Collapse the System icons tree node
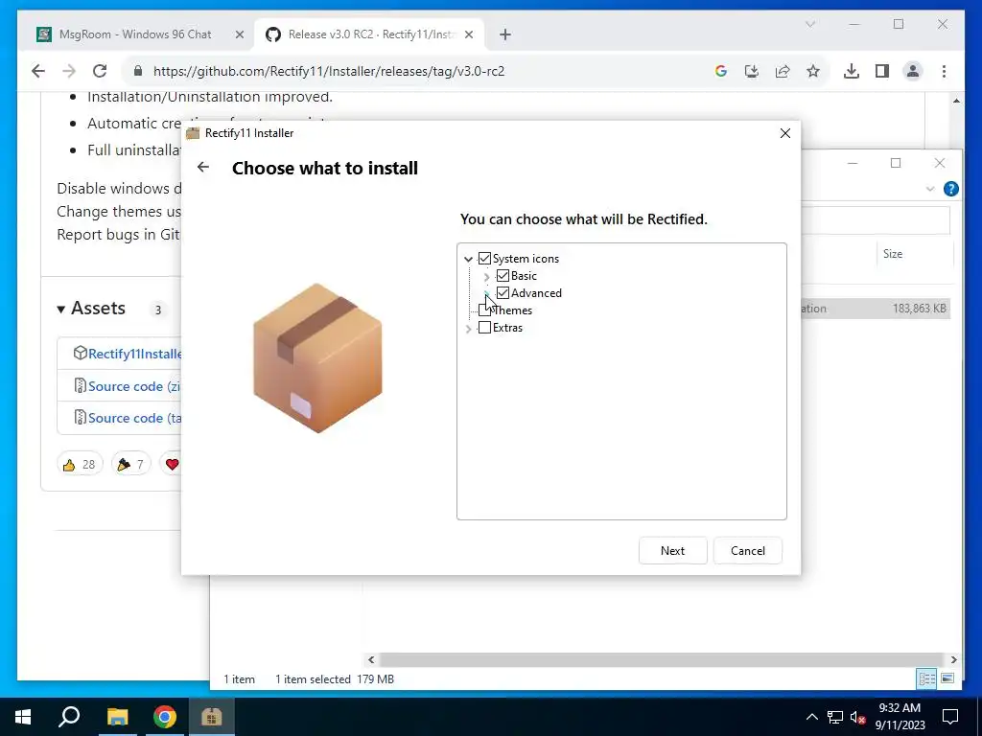The image size is (982, 736). (468, 259)
